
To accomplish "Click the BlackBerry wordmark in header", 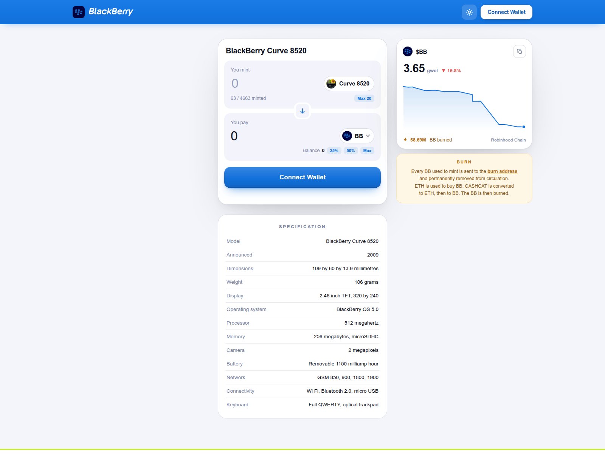I will coord(111,12).
